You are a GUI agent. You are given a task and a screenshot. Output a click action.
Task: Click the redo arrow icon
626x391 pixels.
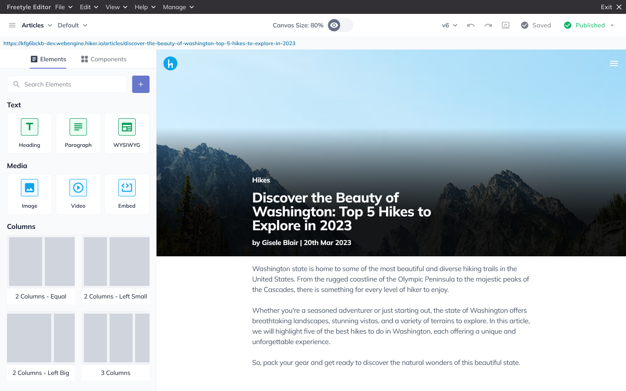point(488,25)
